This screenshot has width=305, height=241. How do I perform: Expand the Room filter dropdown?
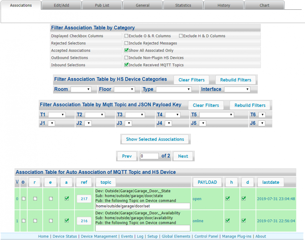pos(81,89)
